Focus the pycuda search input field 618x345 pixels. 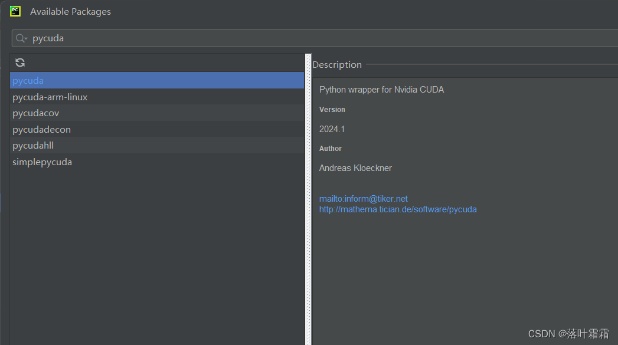315,38
